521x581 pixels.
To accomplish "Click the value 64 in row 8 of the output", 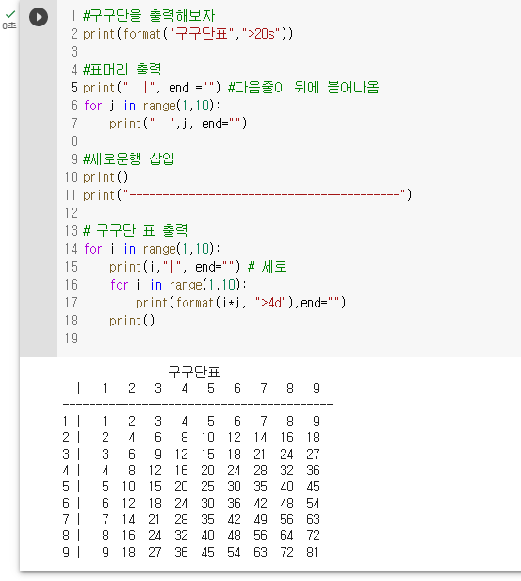I will [286, 536].
